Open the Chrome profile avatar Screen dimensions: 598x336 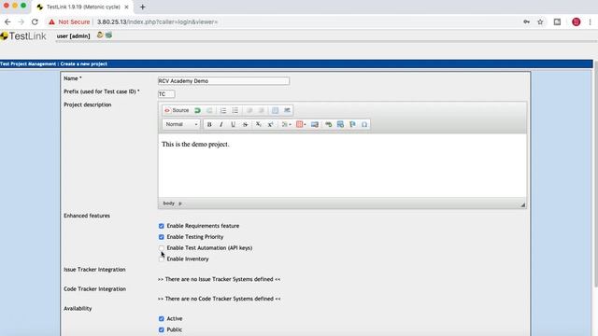577,22
